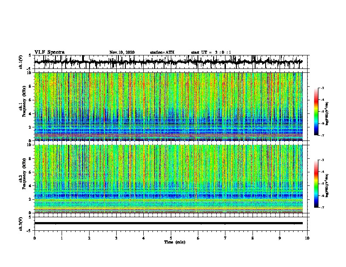Click time axis tick label '9'
This screenshot has width=346, height=267.
(280, 238)
